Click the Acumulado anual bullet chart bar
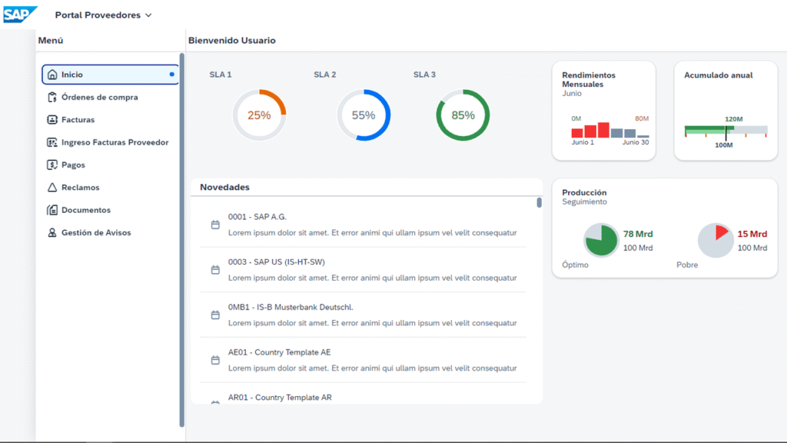The width and height of the screenshot is (787, 443). 726,131
